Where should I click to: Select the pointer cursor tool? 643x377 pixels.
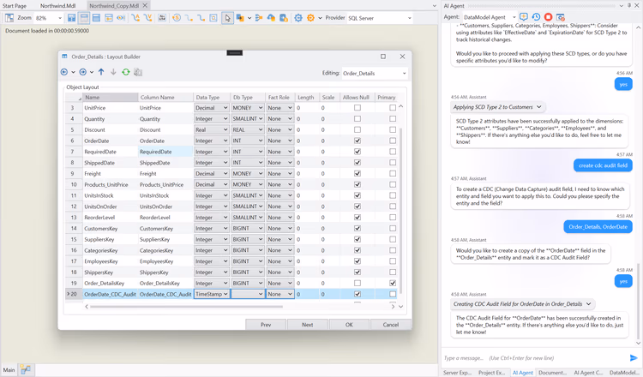[227, 18]
